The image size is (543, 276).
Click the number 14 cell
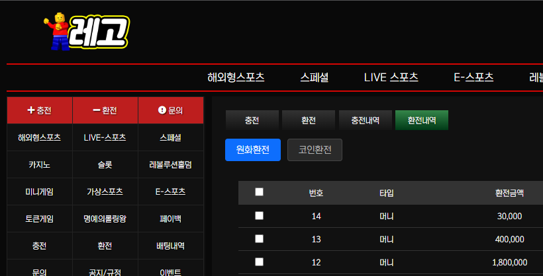click(x=316, y=216)
